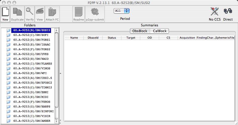Select folder 60.A-9253(I)/SM/VISIR
Image resolution: width=238 pixels, height=125 pixels.
pyautogui.click(x=32, y=116)
